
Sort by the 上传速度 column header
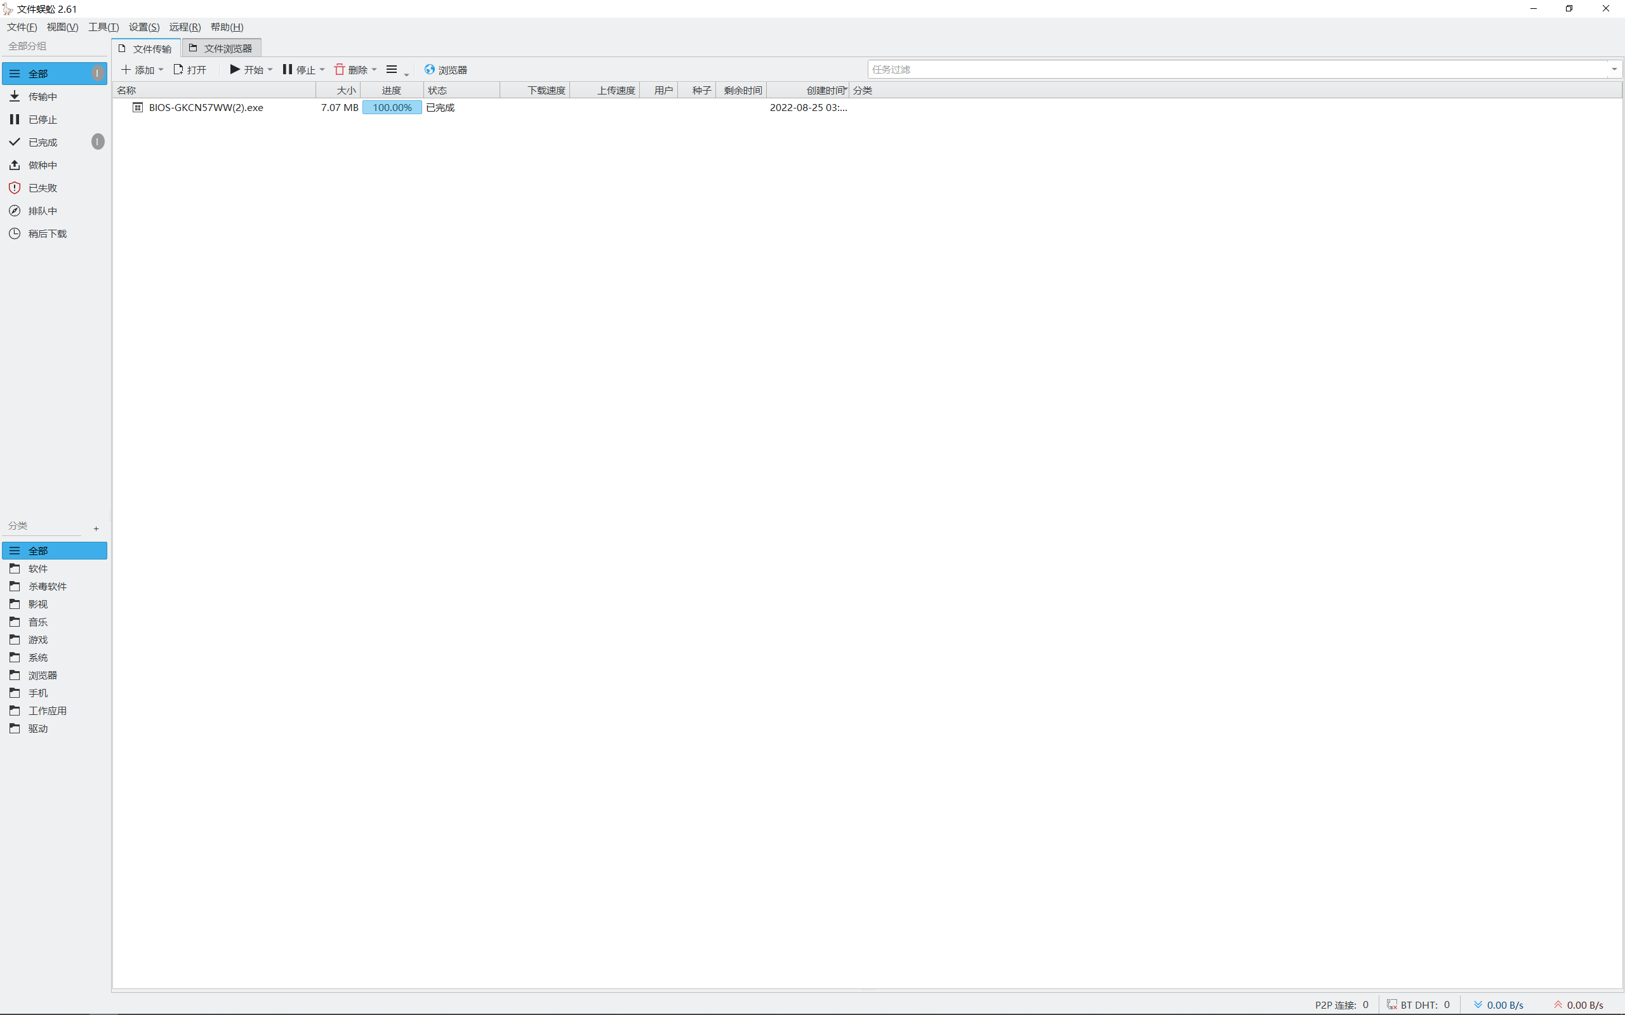click(605, 90)
